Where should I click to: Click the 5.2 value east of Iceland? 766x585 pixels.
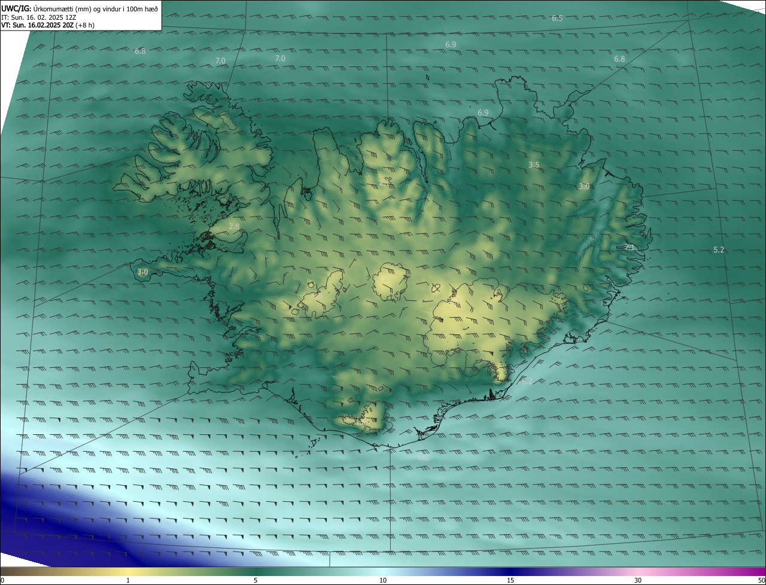coord(719,250)
